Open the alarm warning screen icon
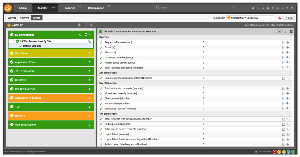This screenshot has width=300, height=157. [263, 8]
